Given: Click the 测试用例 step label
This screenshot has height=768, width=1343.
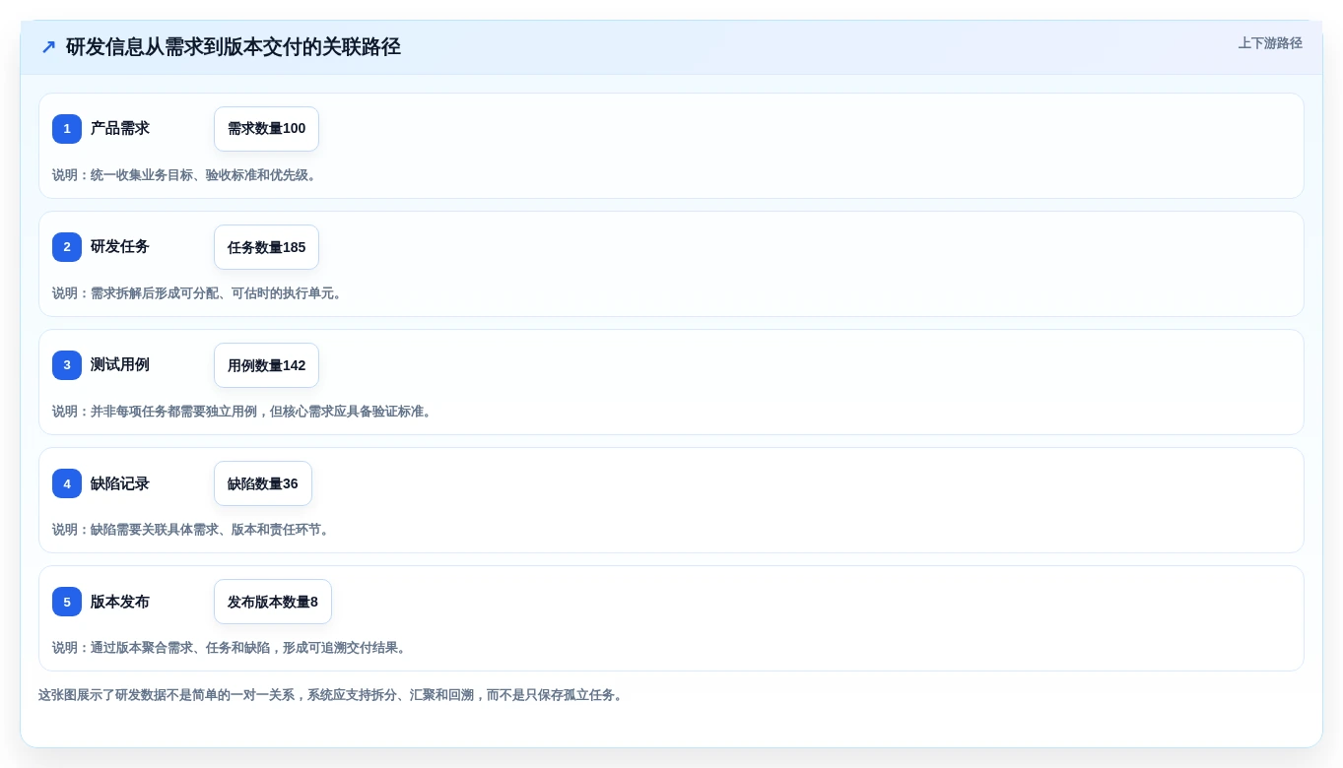Looking at the screenshot, I should pos(120,365).
